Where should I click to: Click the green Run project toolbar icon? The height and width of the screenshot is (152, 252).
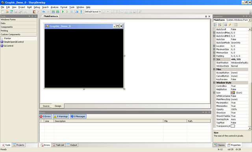(x=63, y=12)
